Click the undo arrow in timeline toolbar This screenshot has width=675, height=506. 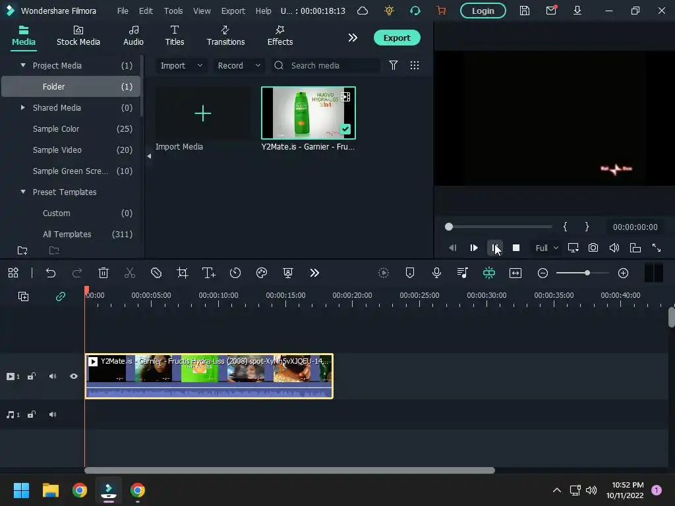(50, 273)
